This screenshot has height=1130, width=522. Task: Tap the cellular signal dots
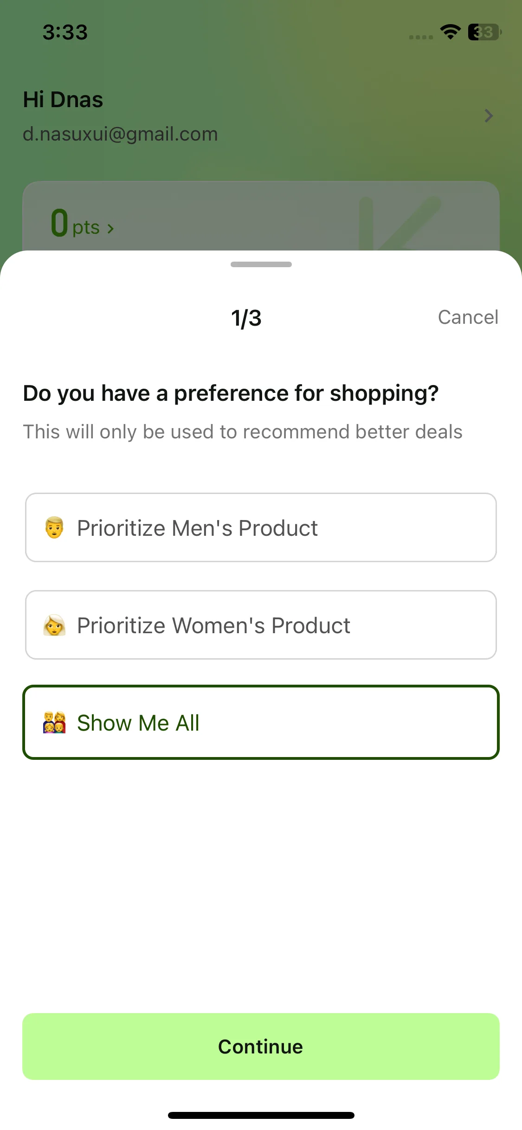click(x=421, y=37)
